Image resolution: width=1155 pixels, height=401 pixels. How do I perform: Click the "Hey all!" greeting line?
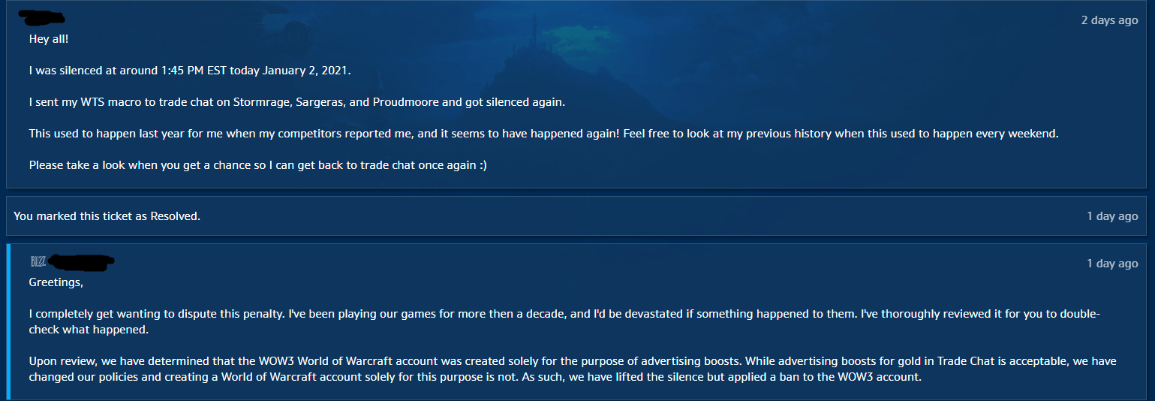pyautogui.click(x=49, y=39)
